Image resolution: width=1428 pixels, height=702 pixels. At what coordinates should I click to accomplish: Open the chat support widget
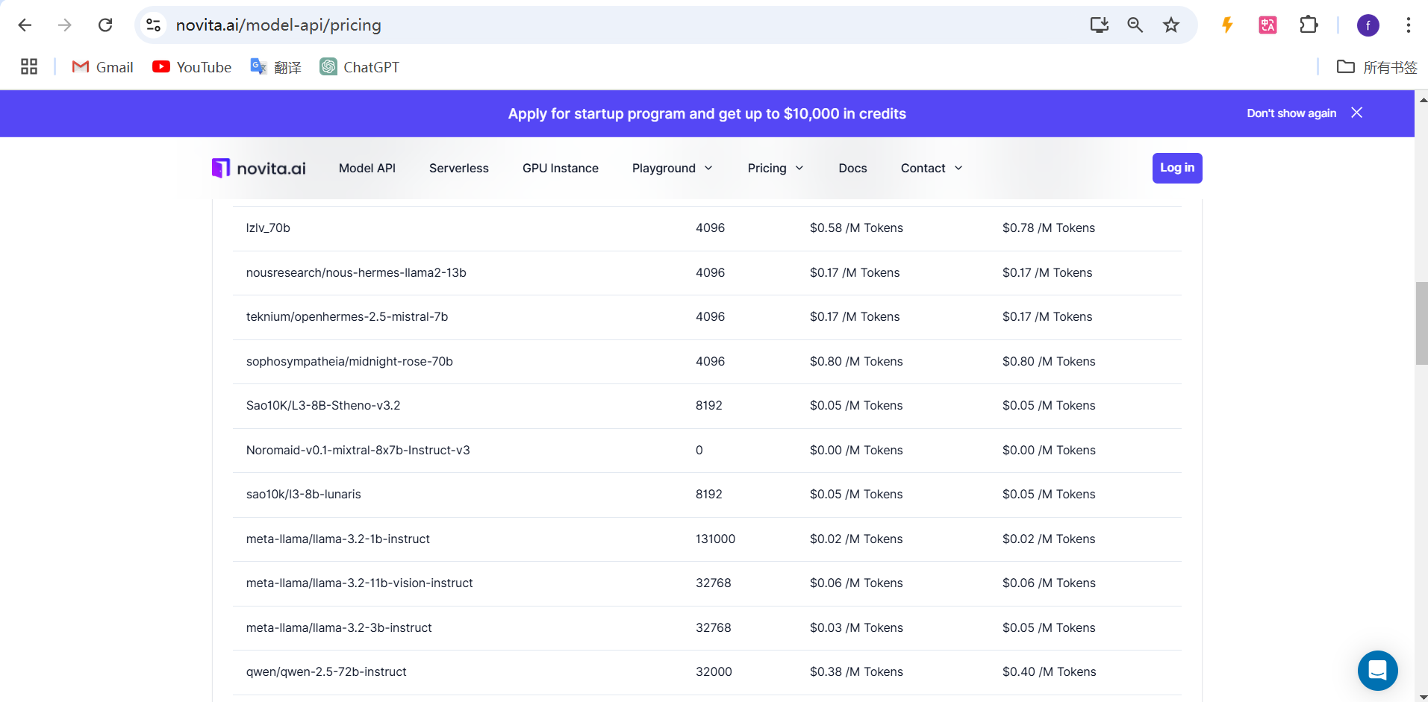pos(1377,670)
